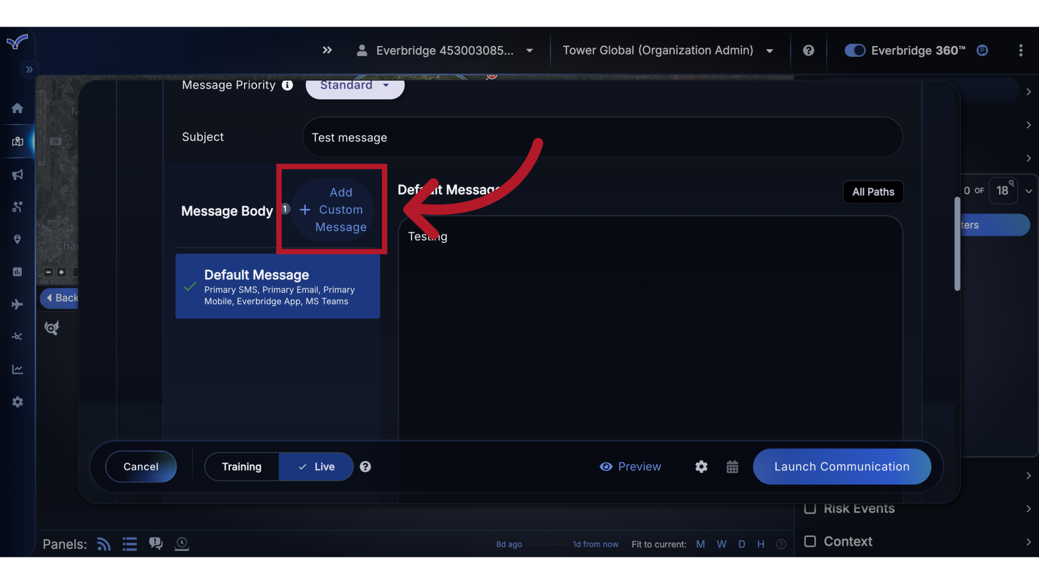Select the Live tab

pyautogui.click(x=316, y=466)
